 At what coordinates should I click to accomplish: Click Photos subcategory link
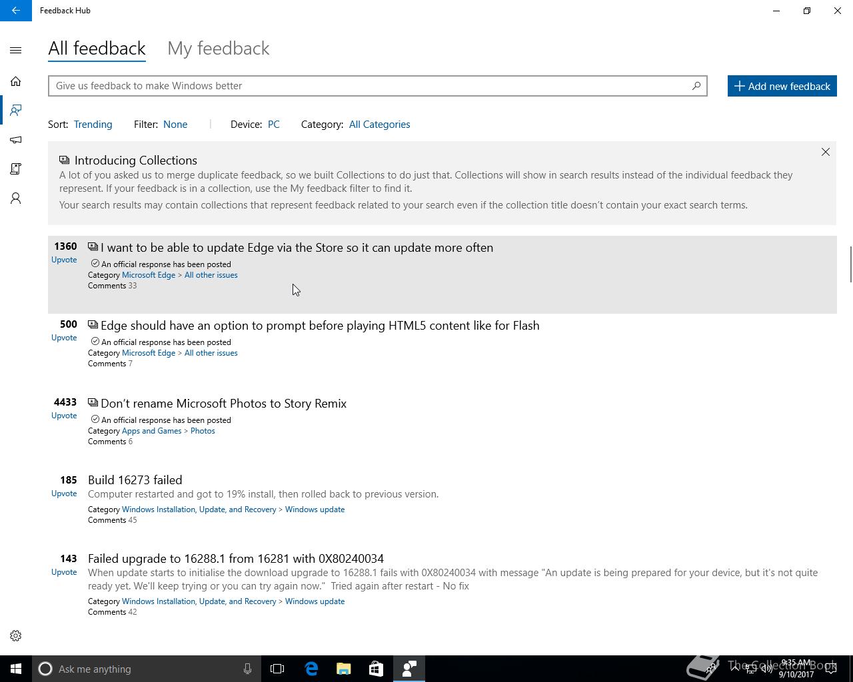[203, 431]
